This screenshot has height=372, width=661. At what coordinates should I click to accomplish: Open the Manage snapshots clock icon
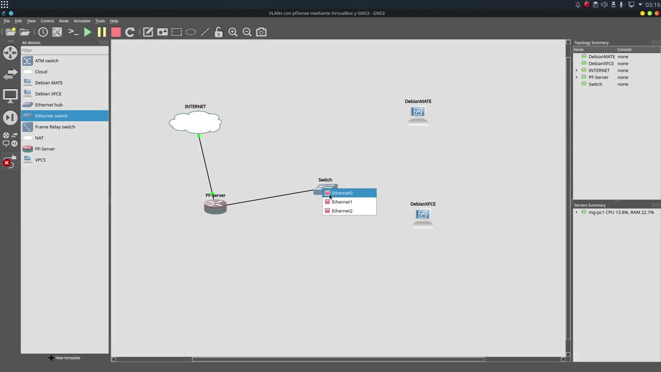click(x=43, y=32)
